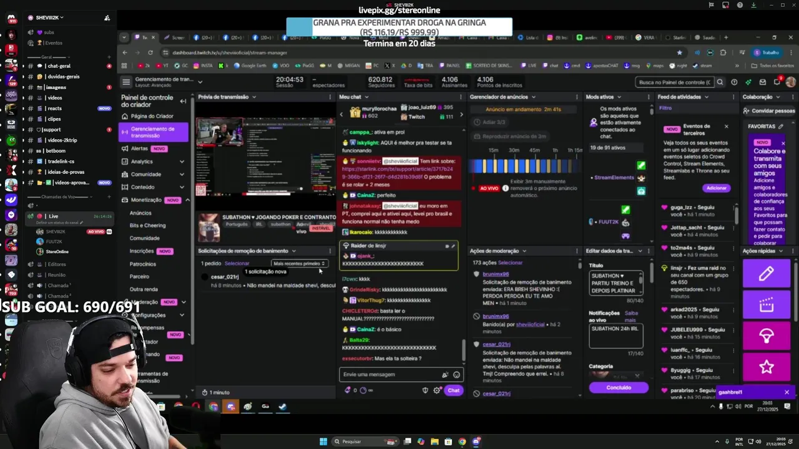
Task: Click the star quick action
Action: click(767, 367)
